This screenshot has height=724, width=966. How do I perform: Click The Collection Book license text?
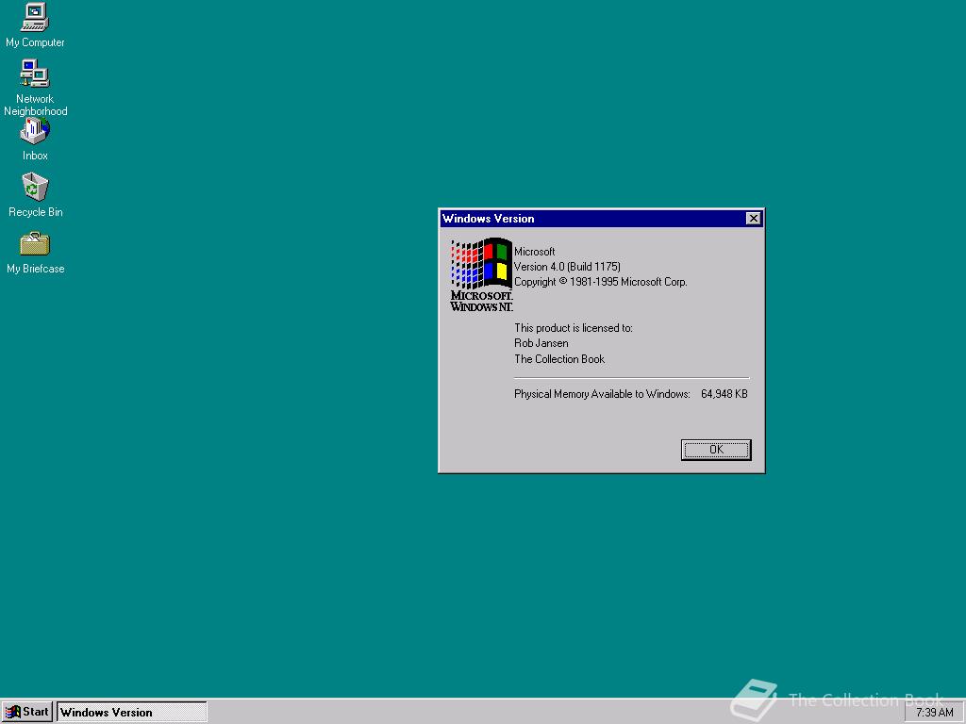(x=558, y=359)
